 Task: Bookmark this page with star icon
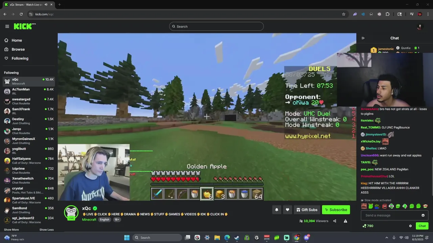344,14
